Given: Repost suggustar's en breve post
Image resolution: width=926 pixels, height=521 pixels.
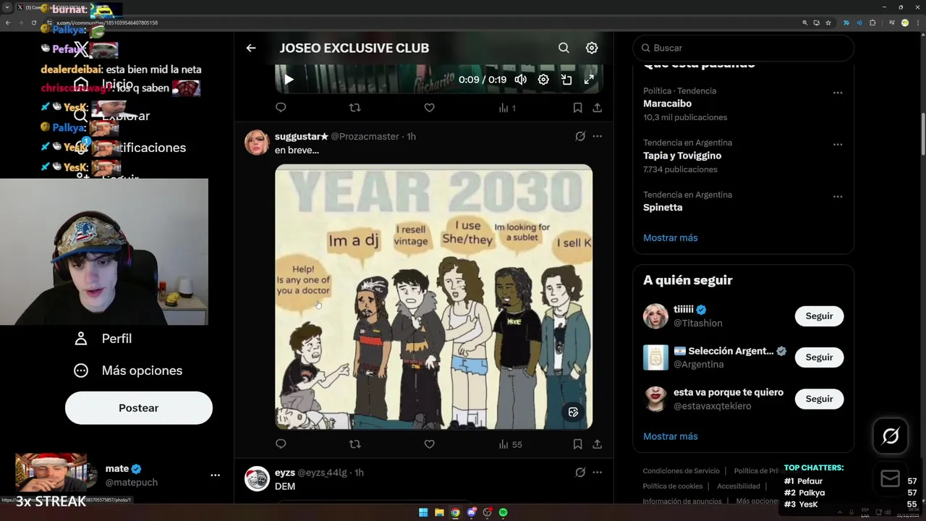Looking at the screenshot, I should tap(355, 444).
